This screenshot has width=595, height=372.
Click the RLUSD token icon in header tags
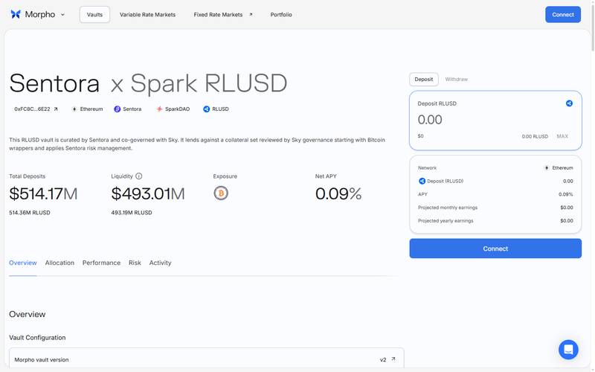[x=207, y=109]
